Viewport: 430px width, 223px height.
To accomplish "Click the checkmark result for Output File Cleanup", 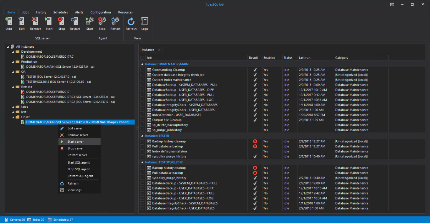I will click(x=255, y=120).
